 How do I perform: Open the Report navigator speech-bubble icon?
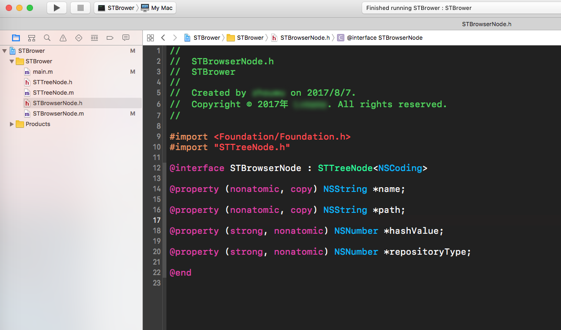click(x=126, y=38)
